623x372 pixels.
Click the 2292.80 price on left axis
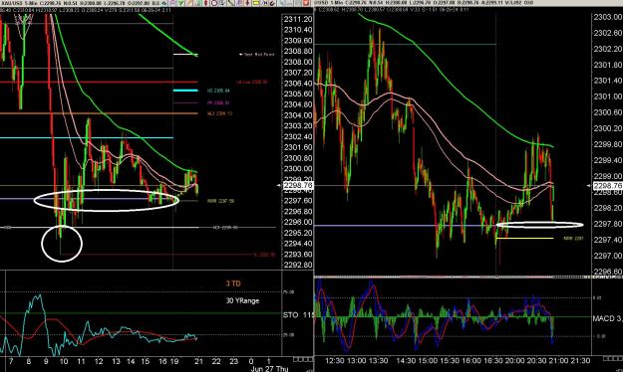[x=298, y=265]
